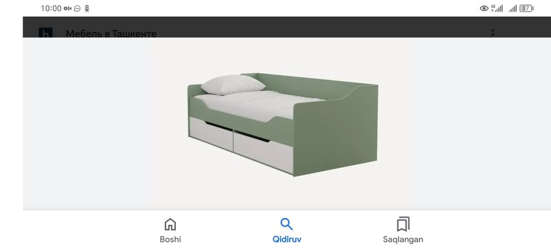Open the green bed product image
551x249 pixels.
(x=283, y=124)
